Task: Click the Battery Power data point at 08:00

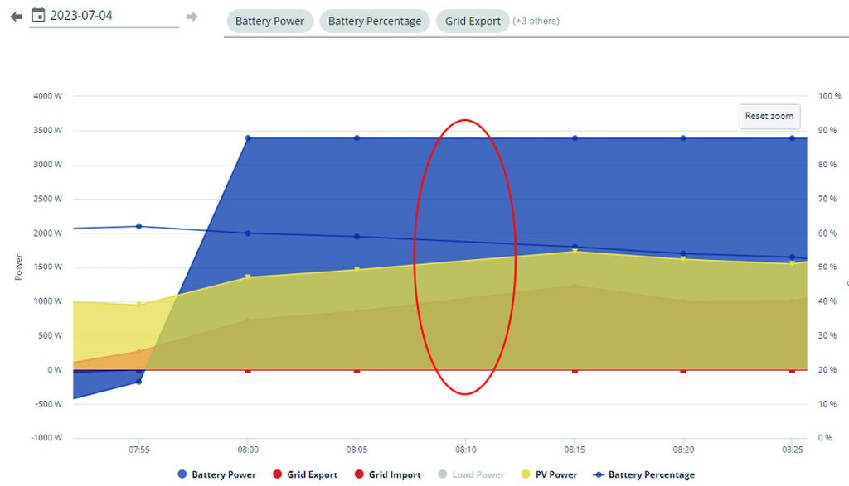Action: click(x=248, y=138)
